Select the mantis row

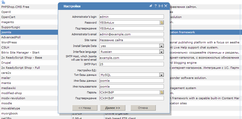(x=6, y=83)
